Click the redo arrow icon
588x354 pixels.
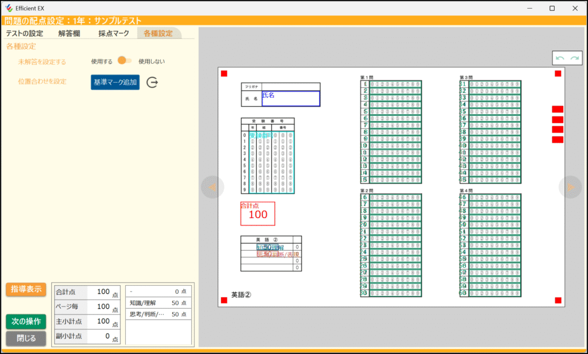(574, 59)
